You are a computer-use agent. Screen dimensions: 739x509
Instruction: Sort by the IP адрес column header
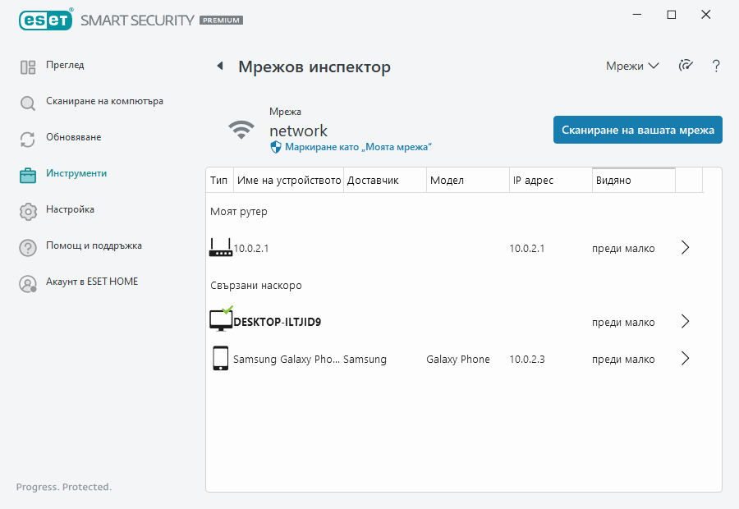click(549, 181)
